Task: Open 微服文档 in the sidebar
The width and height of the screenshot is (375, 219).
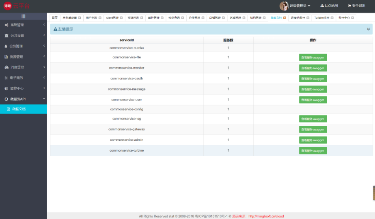Action: (x=24, y=109)
